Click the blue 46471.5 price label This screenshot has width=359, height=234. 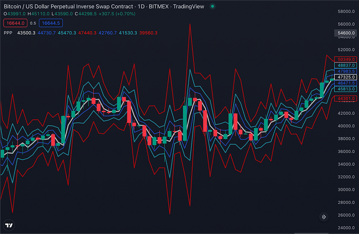[346, 83]
